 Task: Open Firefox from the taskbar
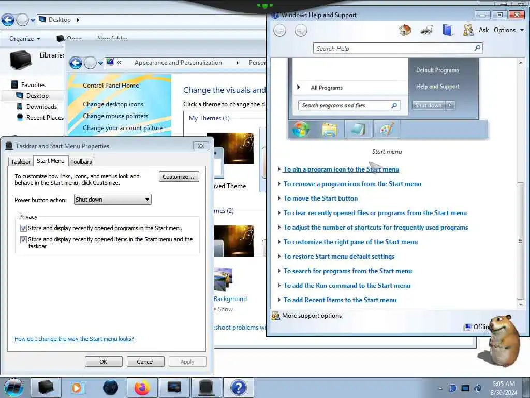click(142, 388)
